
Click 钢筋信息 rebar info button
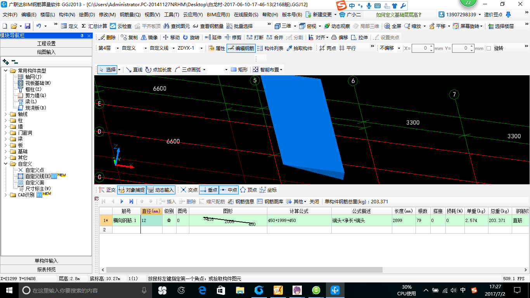tap(241, 201)
